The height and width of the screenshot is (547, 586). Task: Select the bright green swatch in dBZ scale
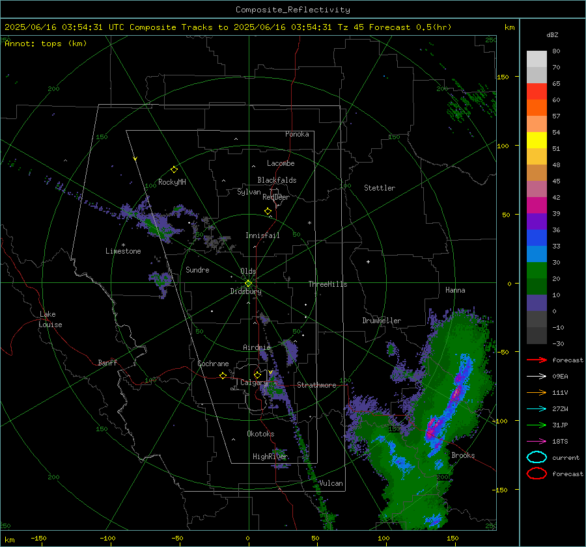coord(537,270)
